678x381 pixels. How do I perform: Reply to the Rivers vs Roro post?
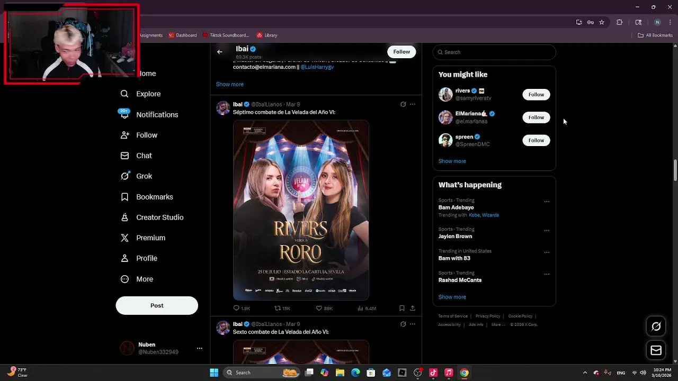(x=242, y=308)
